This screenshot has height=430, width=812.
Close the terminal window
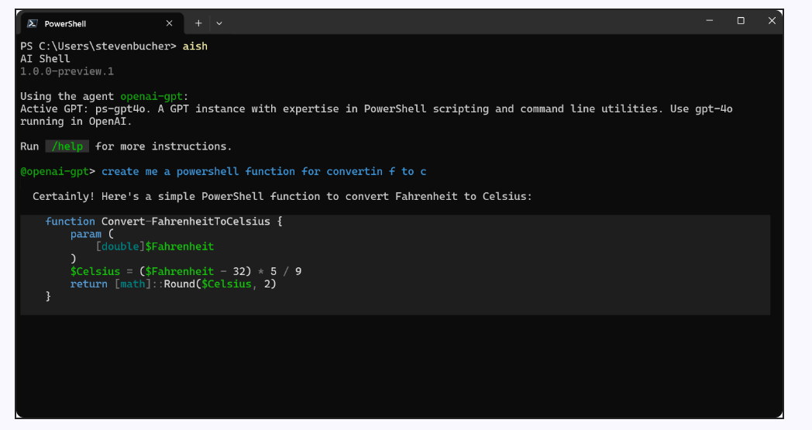[x=772, y=21]
